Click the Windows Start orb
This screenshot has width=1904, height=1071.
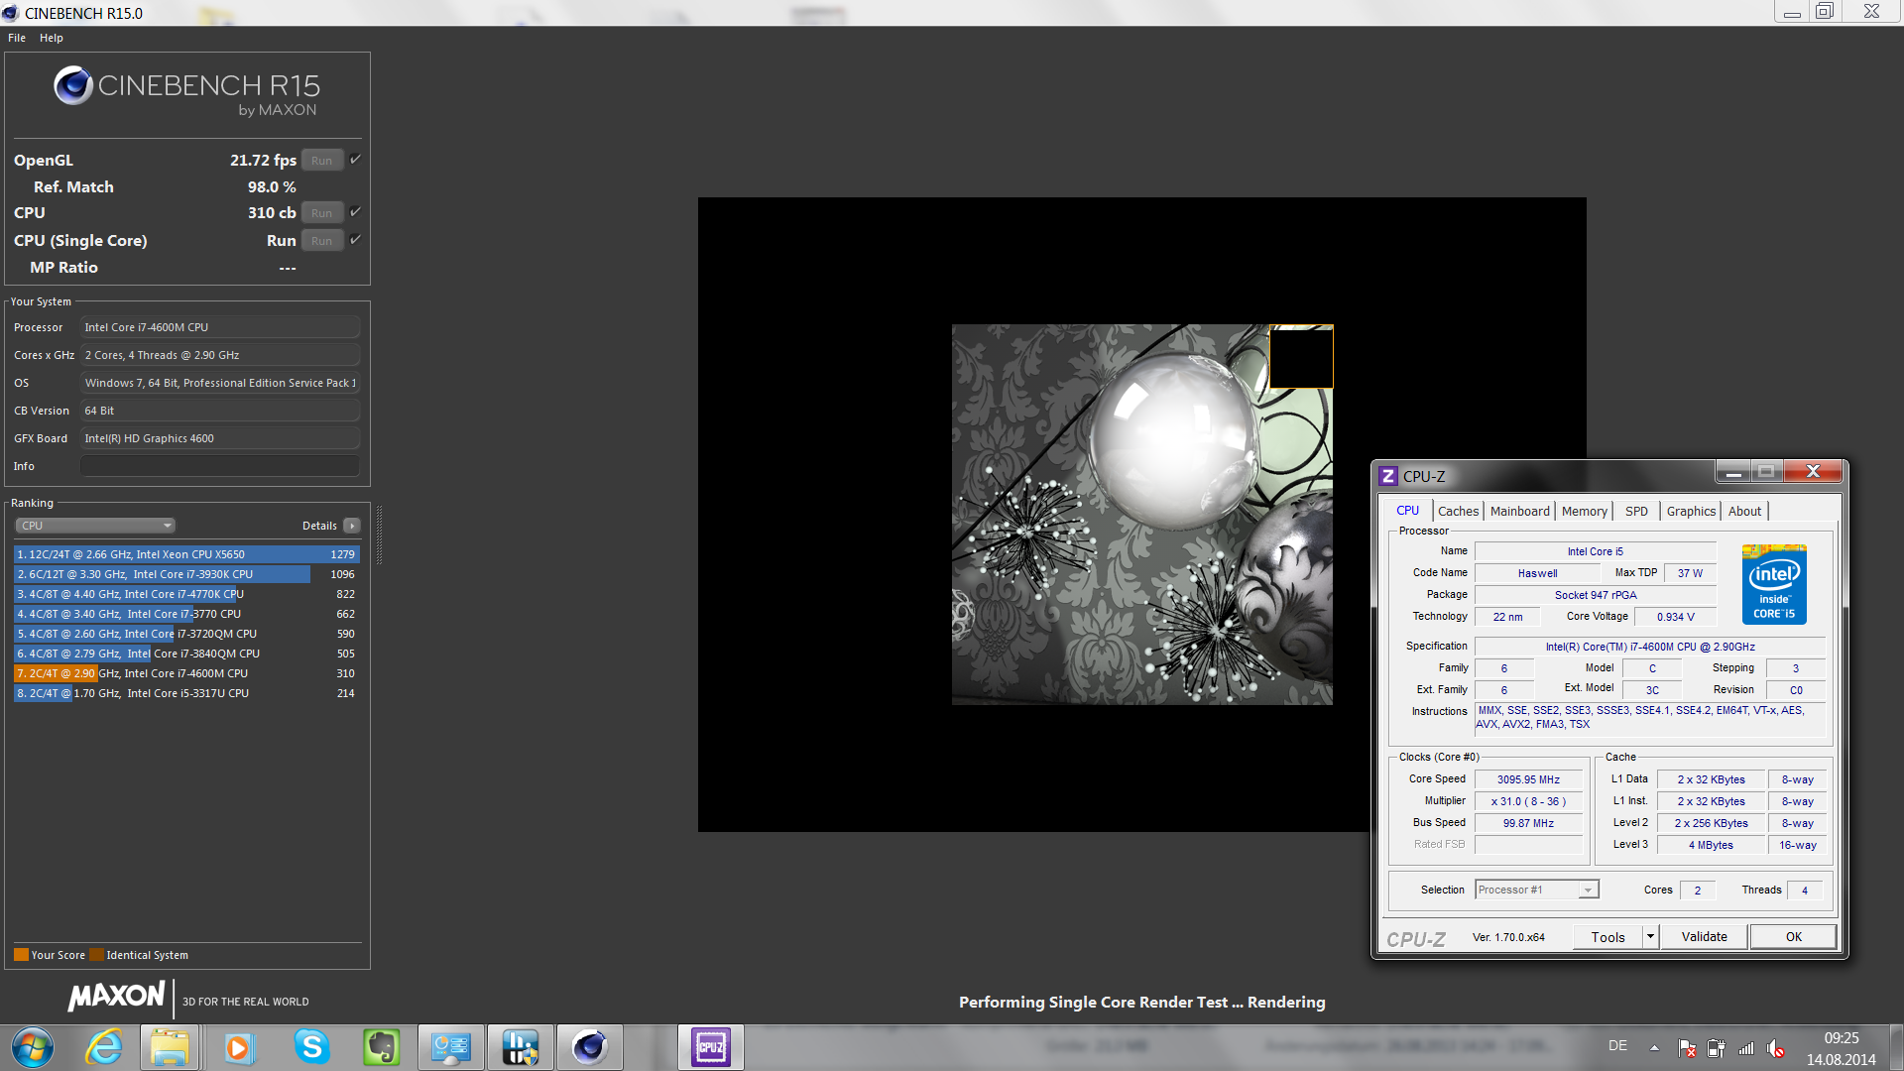(x=32, y=1047)
